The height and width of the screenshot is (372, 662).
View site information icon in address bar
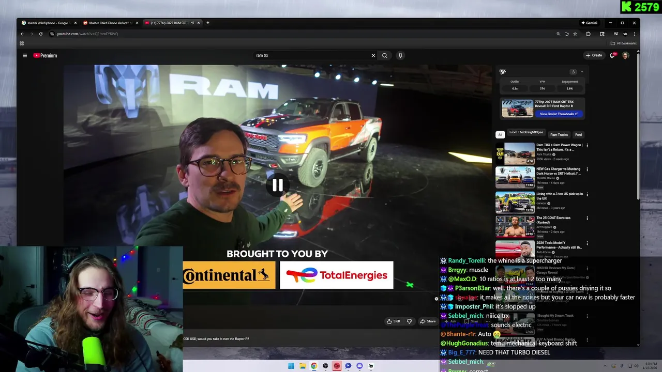(52, 34)
